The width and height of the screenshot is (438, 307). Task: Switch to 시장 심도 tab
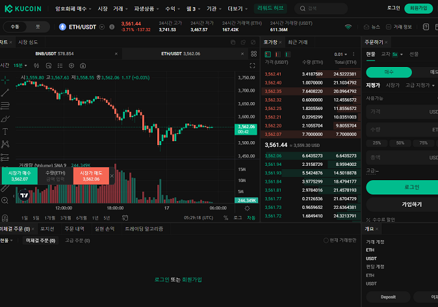(28, 42)
